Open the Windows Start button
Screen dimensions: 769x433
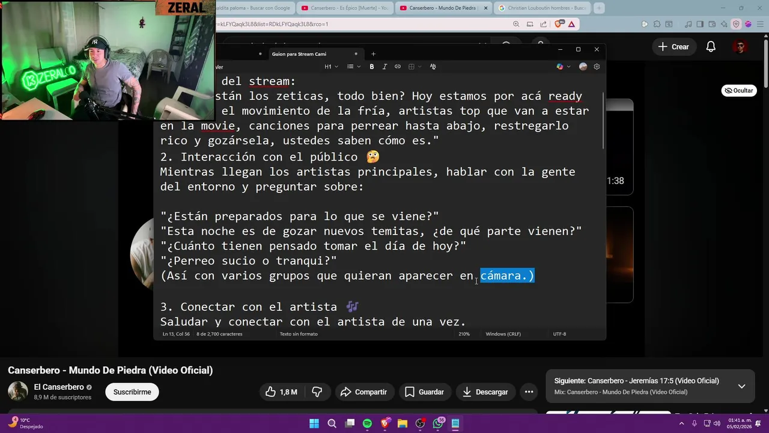click(x=314, y=423)
